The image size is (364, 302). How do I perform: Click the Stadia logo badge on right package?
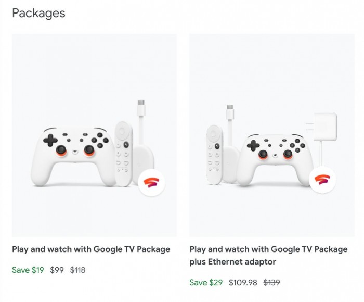[x=325, y=180]
